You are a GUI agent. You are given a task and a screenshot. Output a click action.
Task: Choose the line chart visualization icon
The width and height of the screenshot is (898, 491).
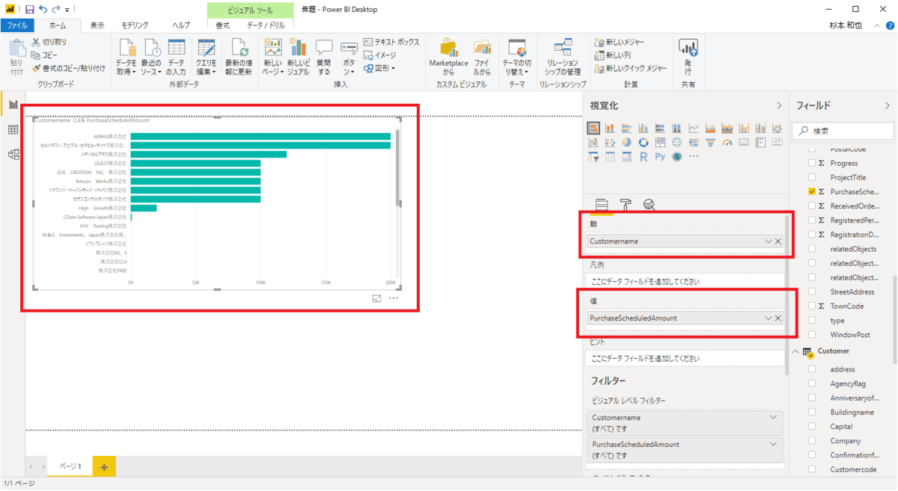(x=694, y=128)
